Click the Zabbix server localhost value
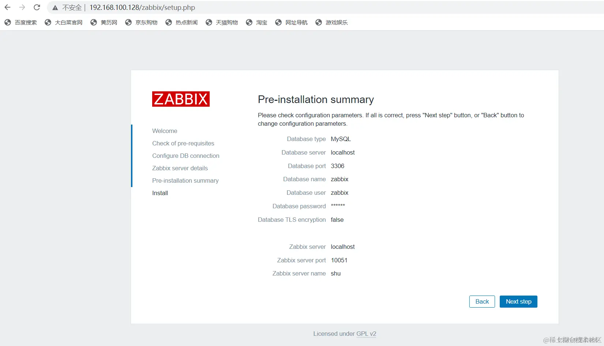 point(343,247)
